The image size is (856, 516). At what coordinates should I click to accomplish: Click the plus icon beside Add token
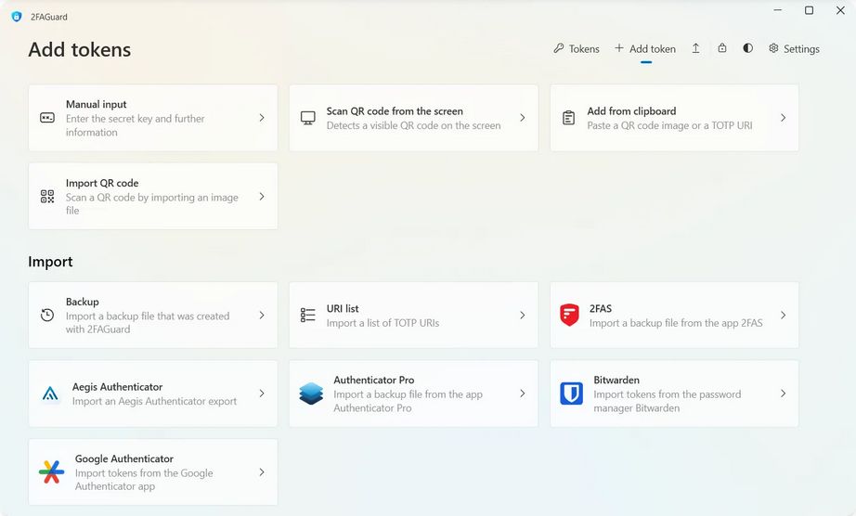point(619,48)
